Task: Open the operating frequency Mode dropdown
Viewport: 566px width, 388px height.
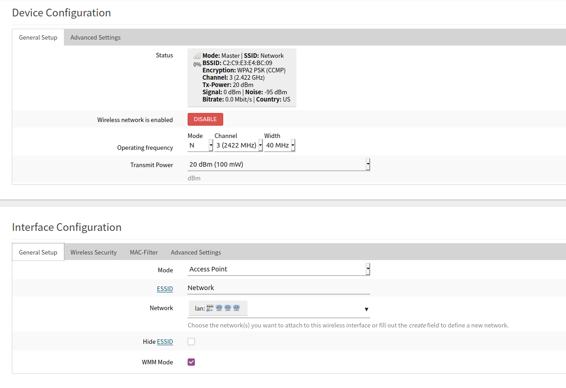Action: pos(200,145)
